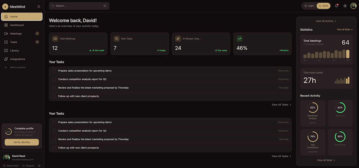Open the 'View all Stats' link
The image size is (359, 168).
[x=344, y=30]
